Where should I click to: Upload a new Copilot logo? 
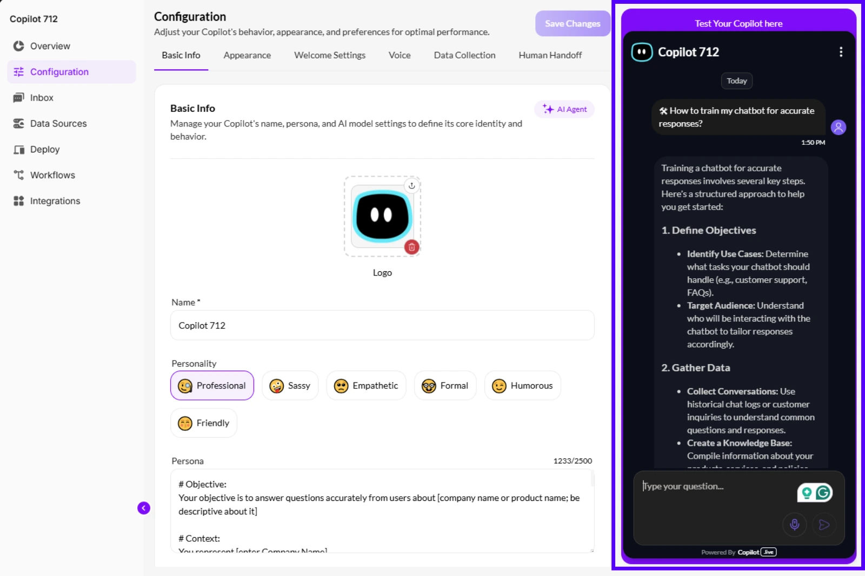tap(412, 185)
